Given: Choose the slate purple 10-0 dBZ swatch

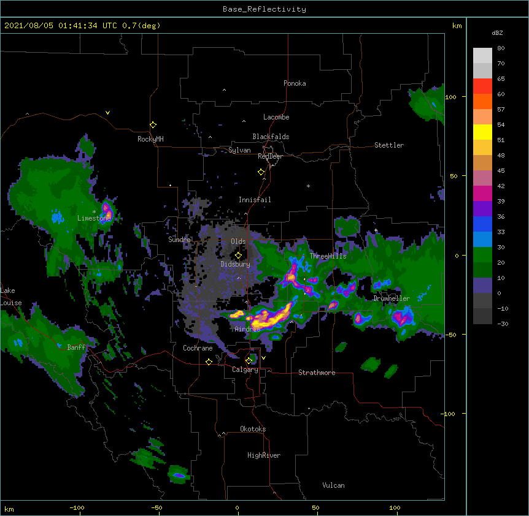Looking at the screenshot, I should (482, 286).
